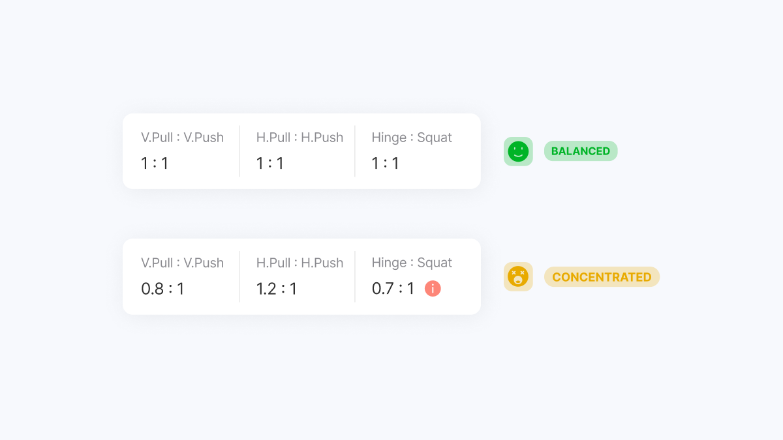783x440 pixels.
Task: Click V.Pull : V.Push label above 0.8 : 1
Action: pyautogui.click(x=182, y=263)
